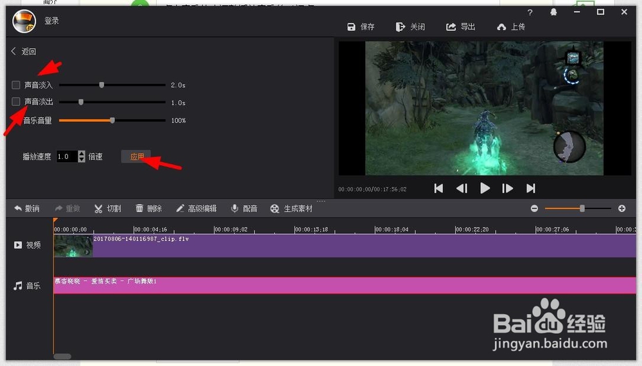Click the timeline zoom slider handle
The width and height of the screenshot is (642, 366).
click(x=582, y=208)
